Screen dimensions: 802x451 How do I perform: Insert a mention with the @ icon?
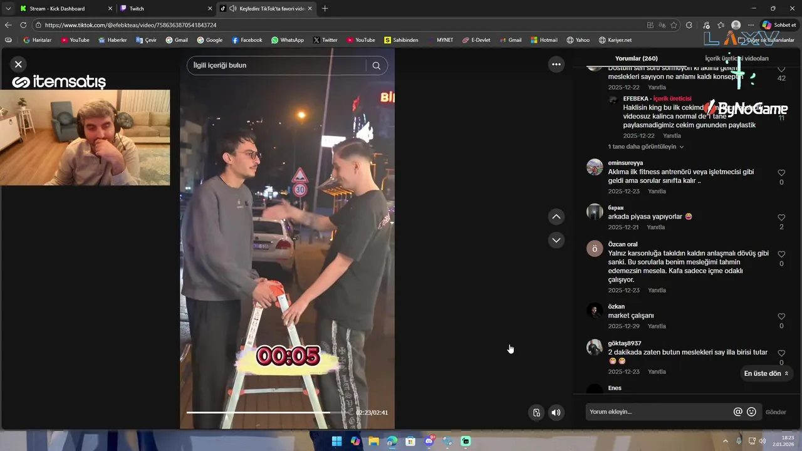pyautogui.click(x=738, y=412)
